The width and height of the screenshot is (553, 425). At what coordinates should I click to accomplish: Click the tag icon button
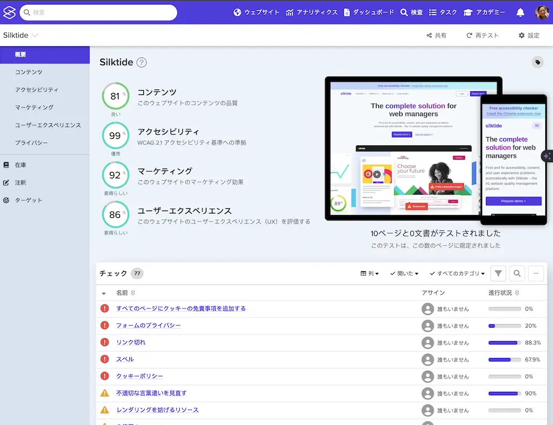tap(538, 62)
